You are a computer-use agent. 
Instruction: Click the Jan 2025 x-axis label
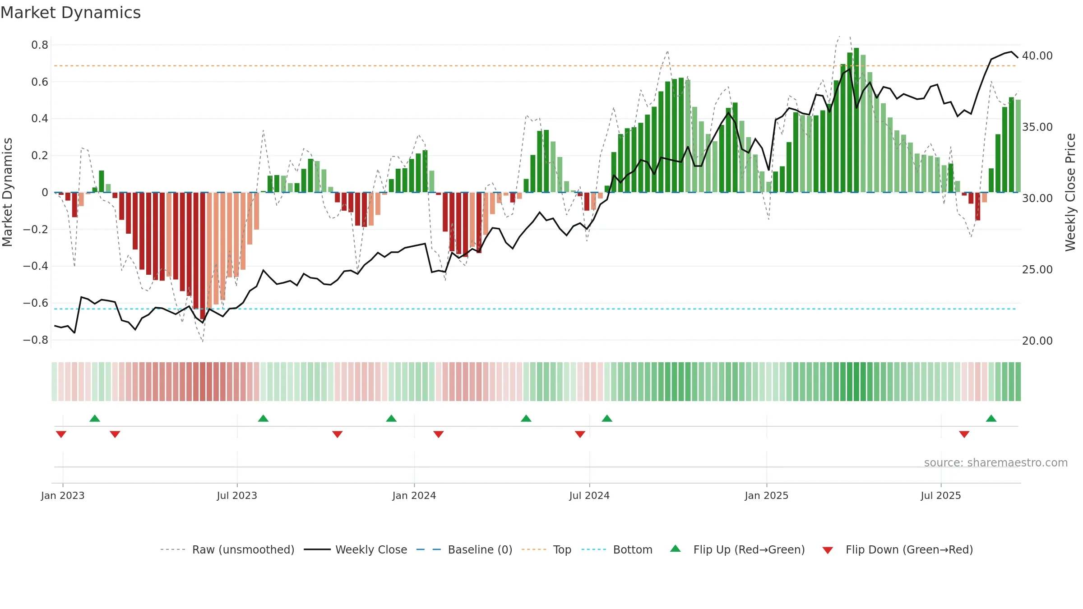click(x=767, y=495)
